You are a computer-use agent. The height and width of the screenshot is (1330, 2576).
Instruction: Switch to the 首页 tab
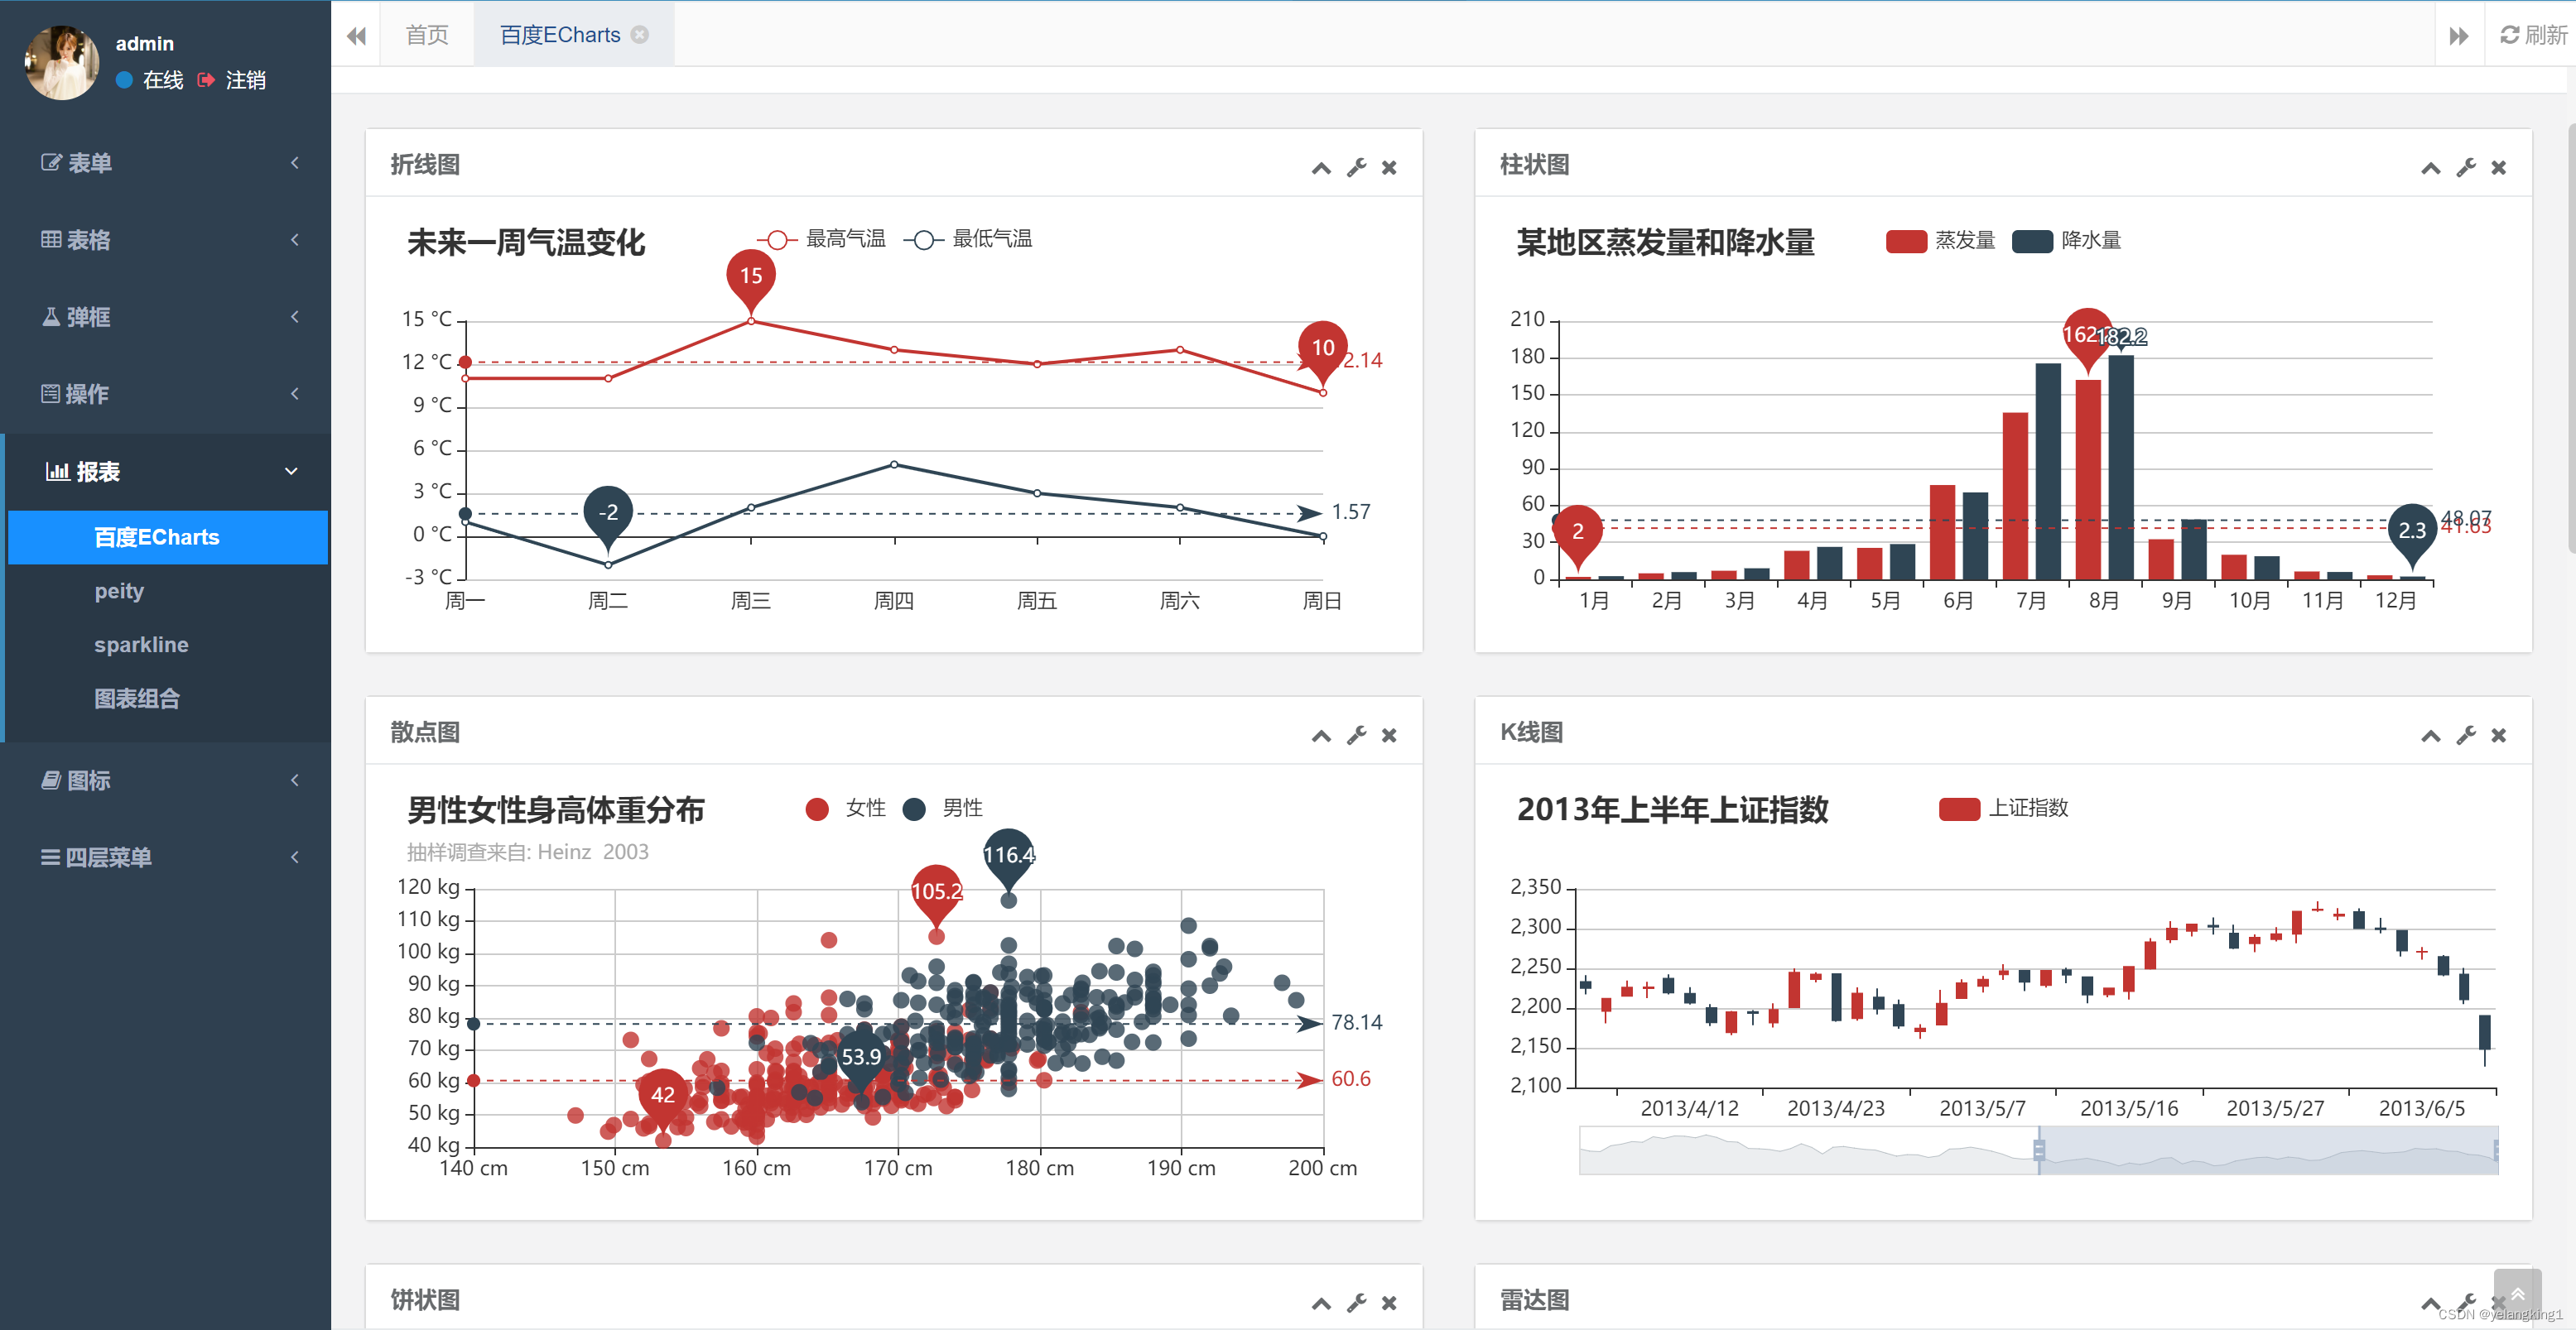point(427,35)
